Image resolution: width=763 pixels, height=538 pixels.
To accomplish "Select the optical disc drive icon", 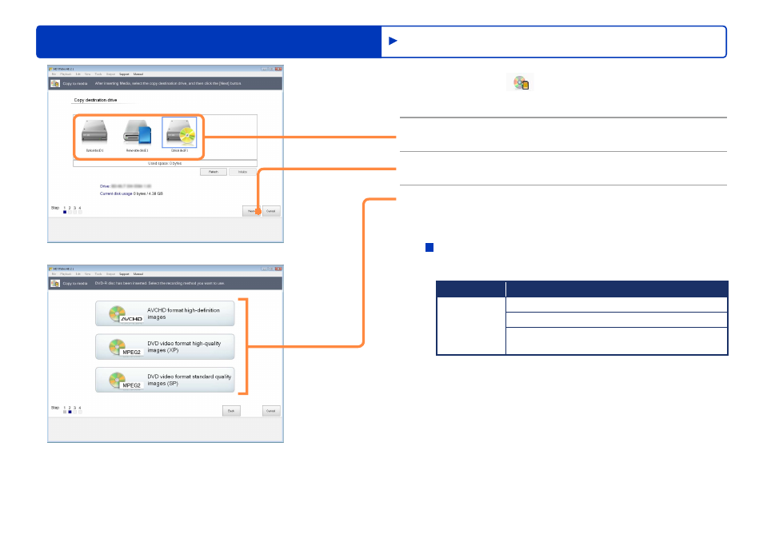I will [180, 132].
